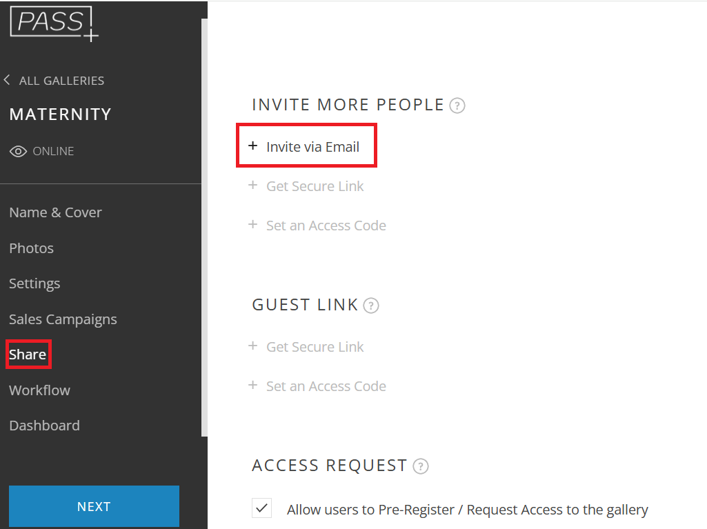Return to ALL GALLERIES link
The height and width of the screenshot is (529, 707).
pyautogui.click(x=61, y=81)
